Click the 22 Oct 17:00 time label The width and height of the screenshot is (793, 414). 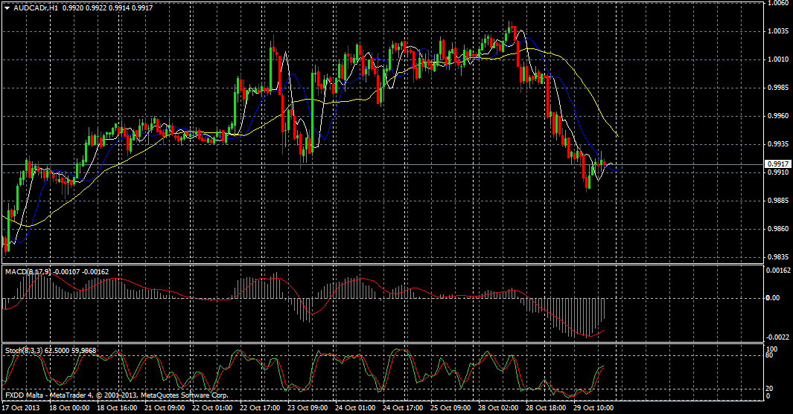(261, 408)
